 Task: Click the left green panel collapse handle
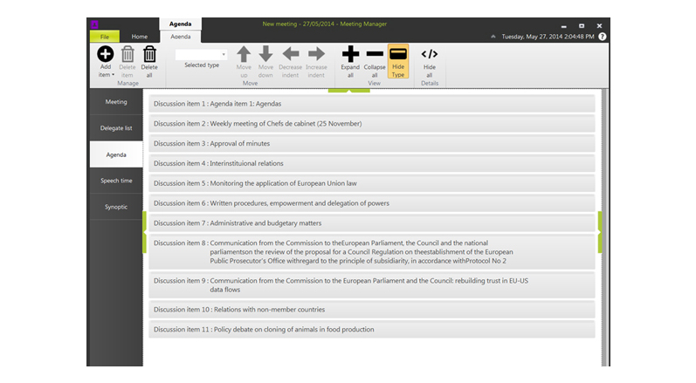pyautogui.click(x=145, y=232)
